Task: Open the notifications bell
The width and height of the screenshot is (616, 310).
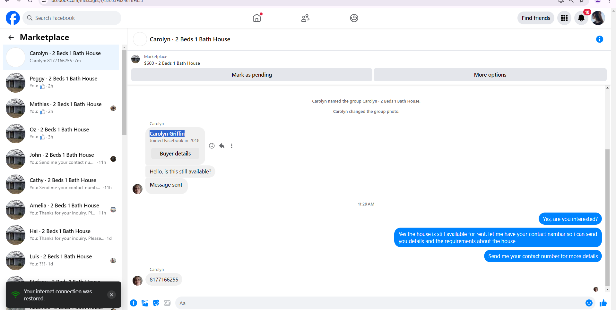Action: click(581, 18)
